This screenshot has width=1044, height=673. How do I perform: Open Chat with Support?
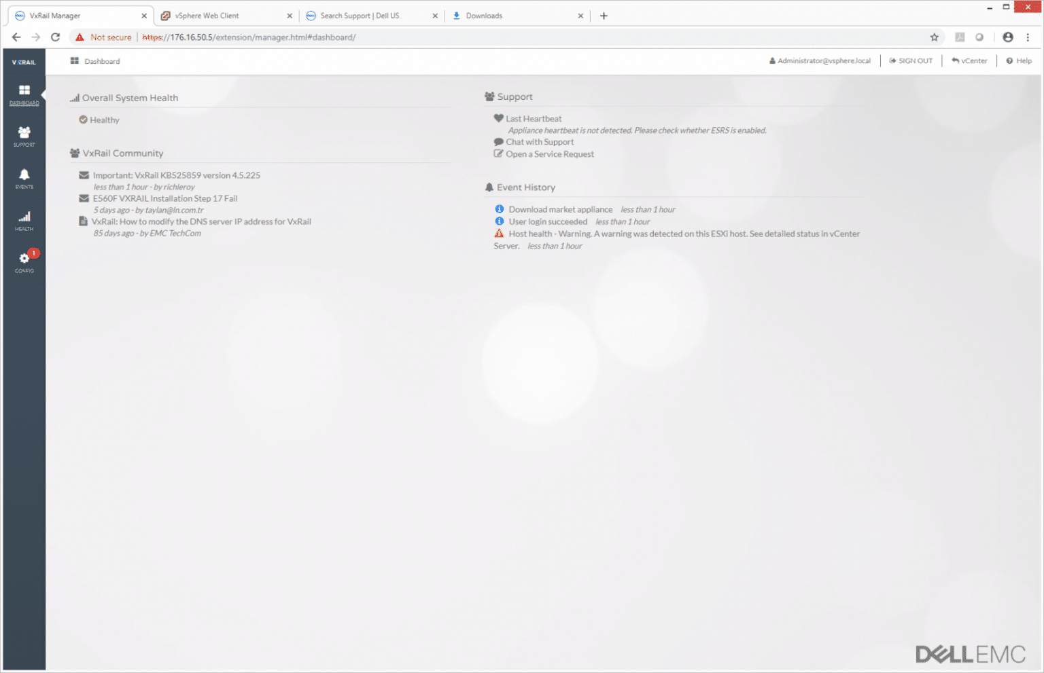click(x=540, y=142)
